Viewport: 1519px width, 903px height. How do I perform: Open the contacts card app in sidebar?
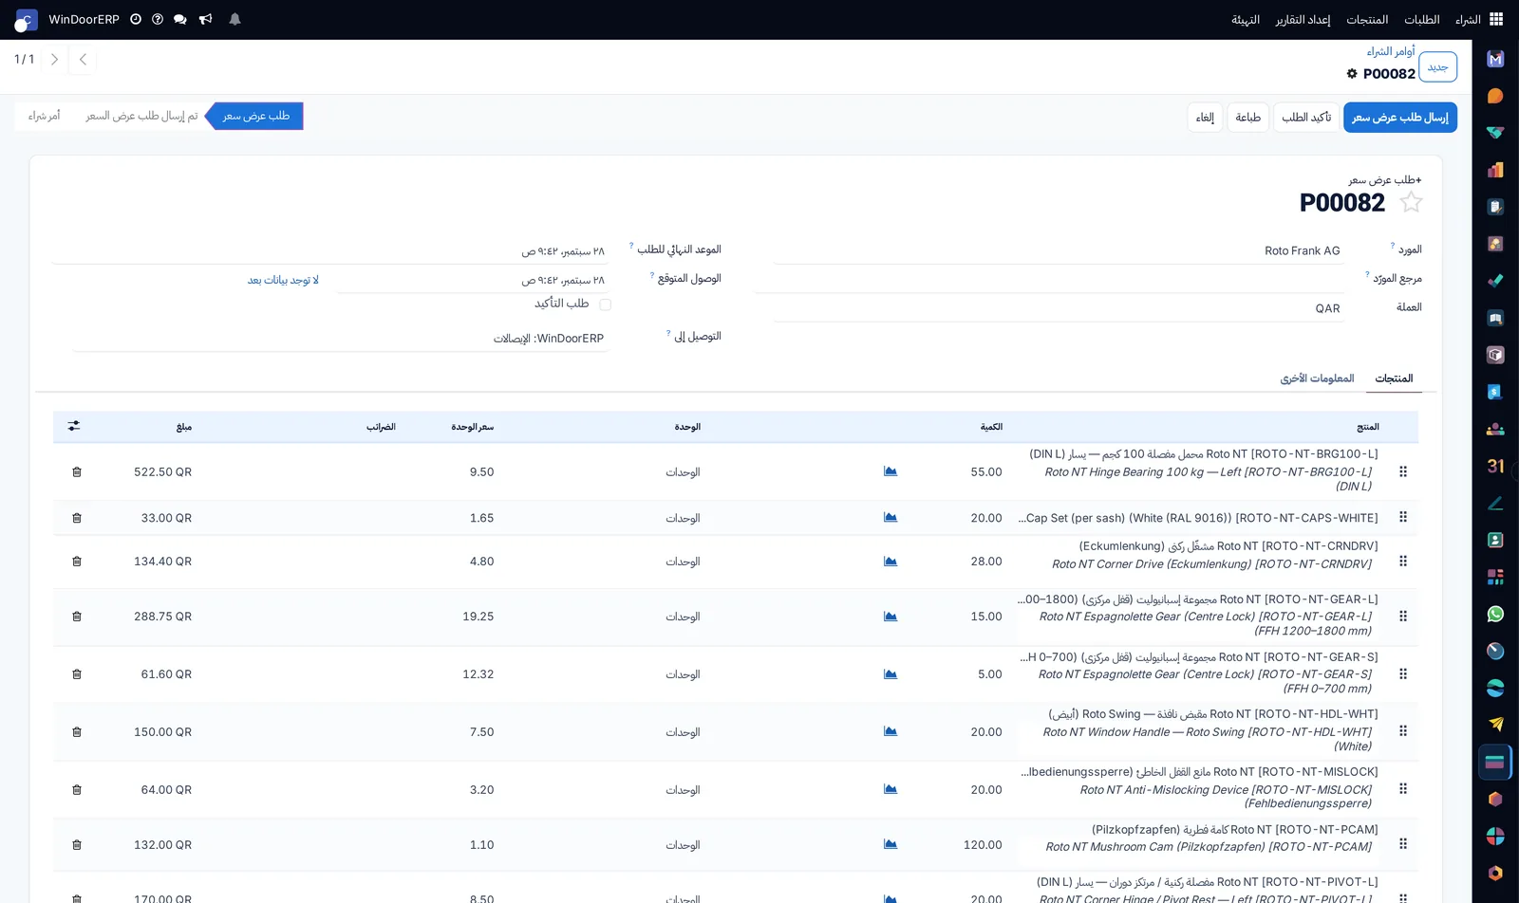coord(1495,540)
